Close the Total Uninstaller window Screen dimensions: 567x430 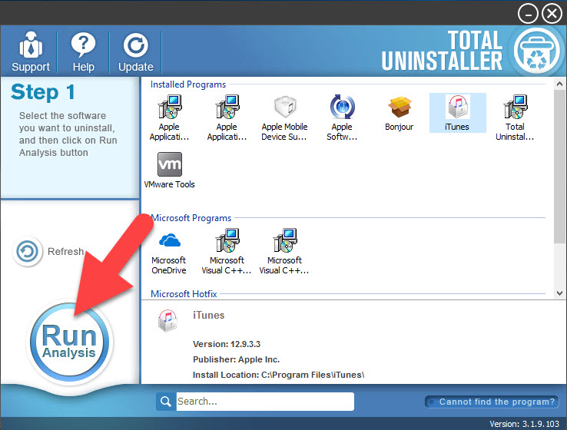click(552, 14)
